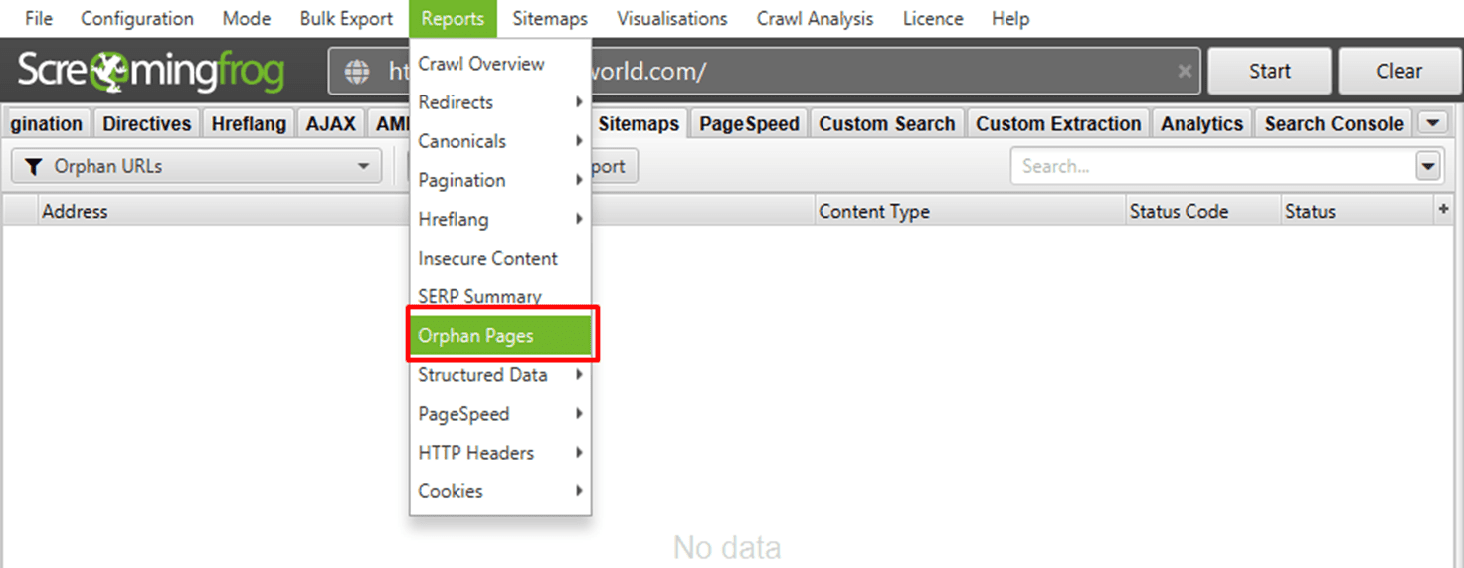
Task: Open the Mode menu
Action: click(246, 18)
